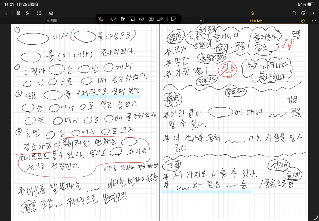Choose the text (Tt) tool
The width and height of the screenshot is (319, 221).
(x=123, y=19)
